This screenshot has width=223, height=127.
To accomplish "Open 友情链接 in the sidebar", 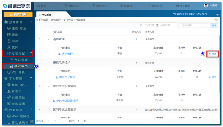I will click(16, 97).
